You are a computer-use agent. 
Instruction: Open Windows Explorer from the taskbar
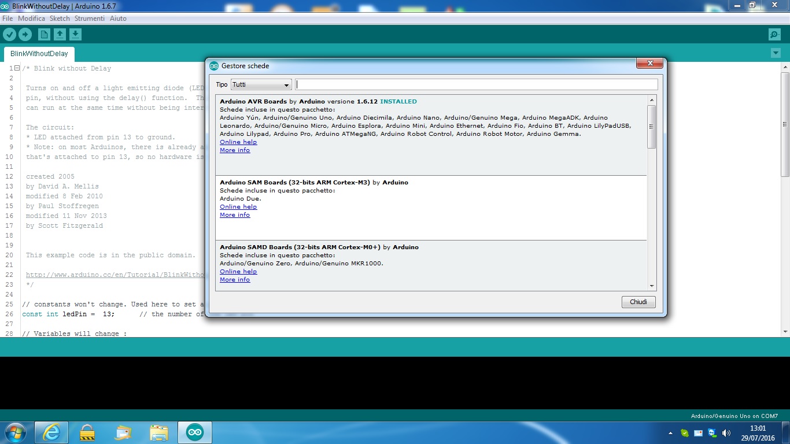click(x=158, y=432)
